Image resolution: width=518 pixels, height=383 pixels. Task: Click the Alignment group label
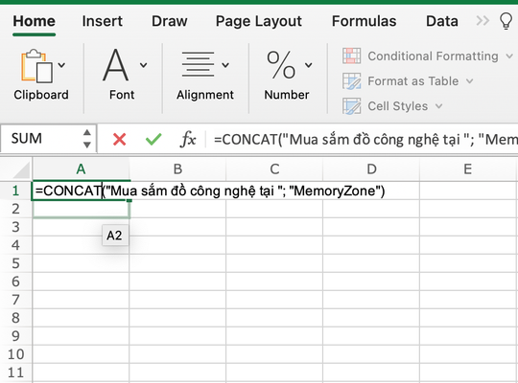[205, 96]
